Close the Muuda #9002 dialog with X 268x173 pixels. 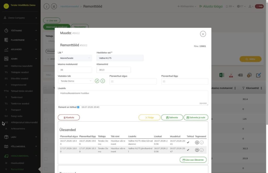tap(203, 34)
